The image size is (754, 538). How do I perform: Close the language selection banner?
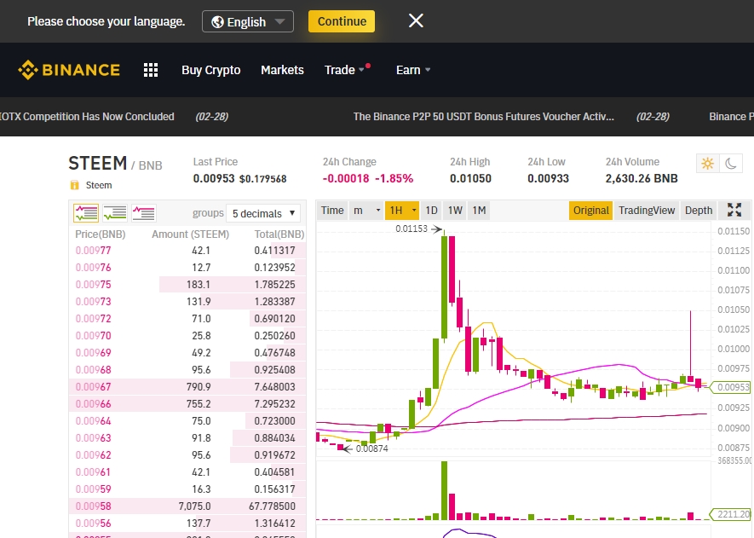coord(416,20)
